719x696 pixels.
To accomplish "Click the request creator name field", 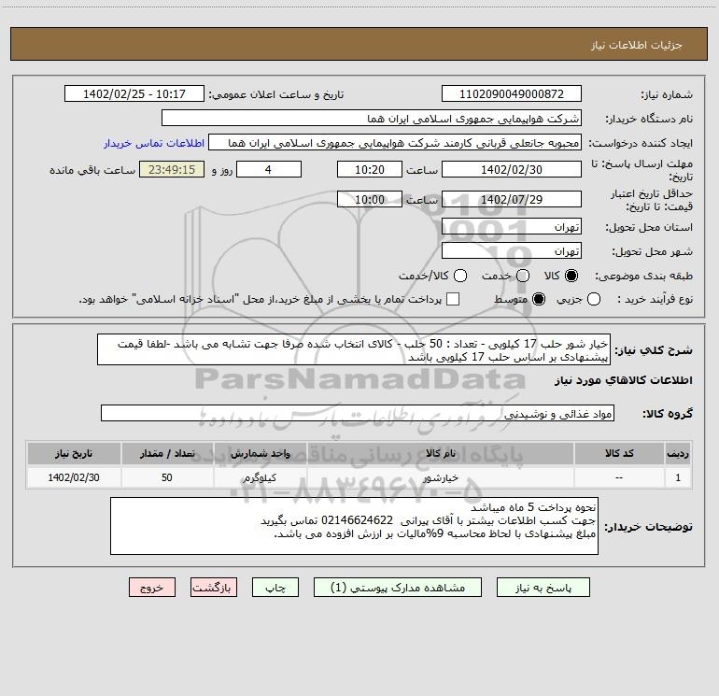I will click(x=395, y=142).
